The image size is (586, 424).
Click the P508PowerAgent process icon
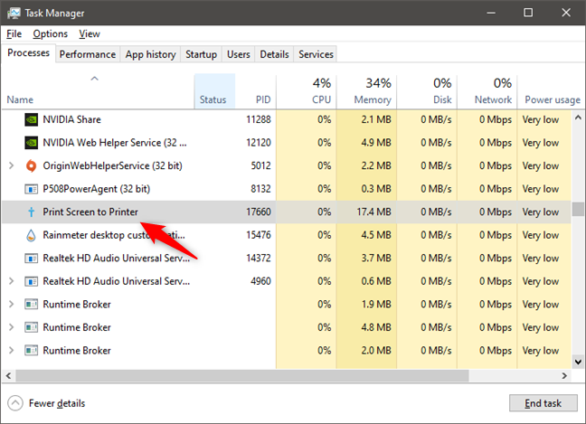(x=31, y=189)
